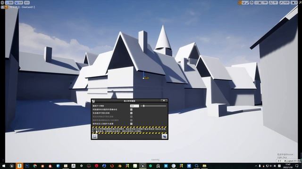Click the warning message text in the dialog
The height and width of the screenshot is (169, 302).
pos(129,130)
